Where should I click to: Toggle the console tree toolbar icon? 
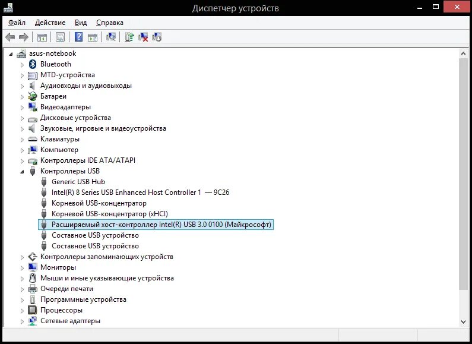(x=42, y=37)
